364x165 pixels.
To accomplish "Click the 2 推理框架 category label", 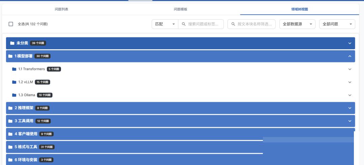I will [24, 108].
